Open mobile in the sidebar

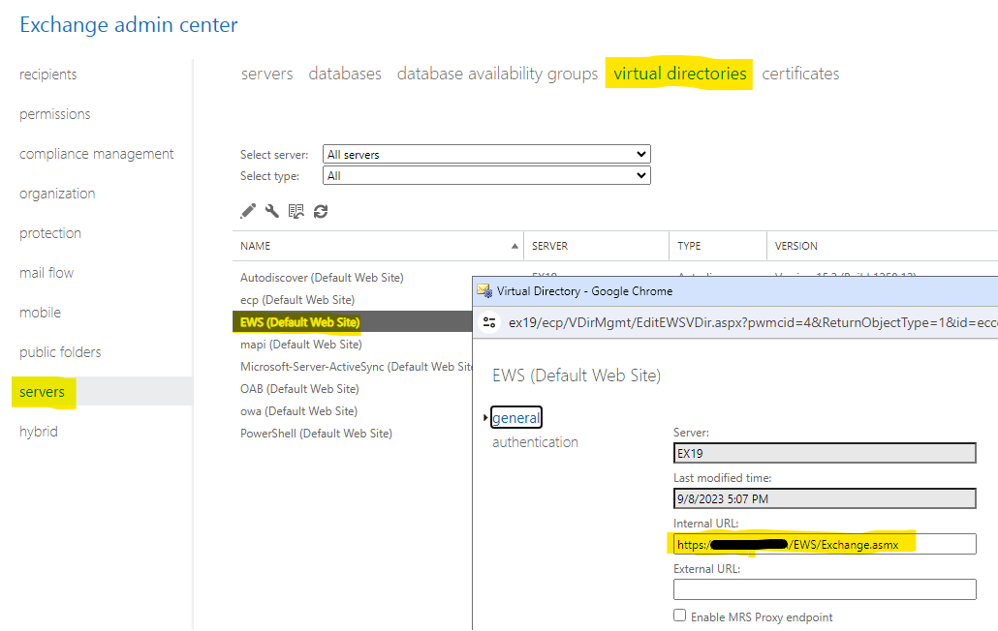coord(40,313)
